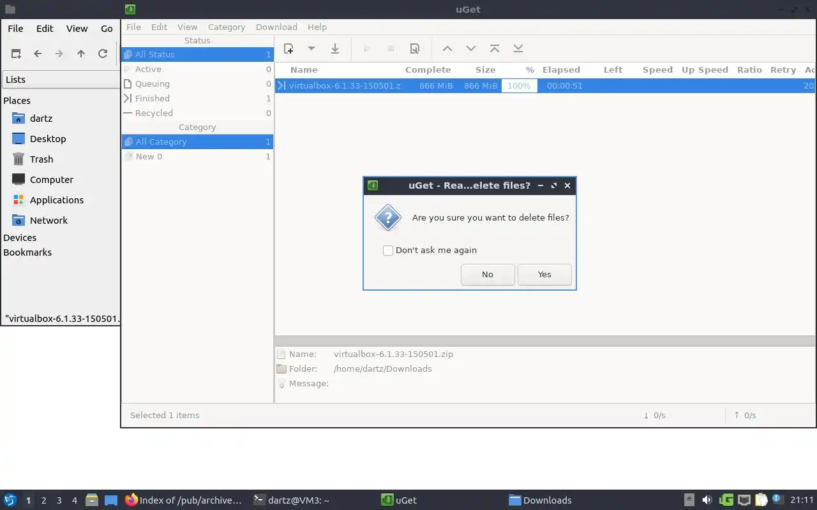Switch to workspace 2 in taskbar

pos(43,500)
